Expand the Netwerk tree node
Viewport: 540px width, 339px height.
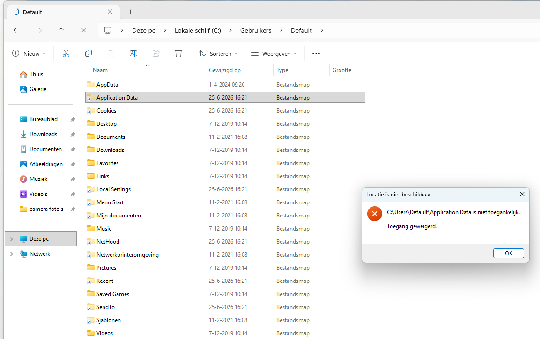pos(11,254)
